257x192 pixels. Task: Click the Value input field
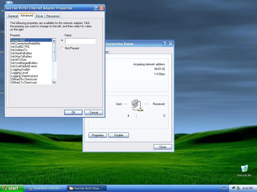pyautogui.click(x=80, y=41)
